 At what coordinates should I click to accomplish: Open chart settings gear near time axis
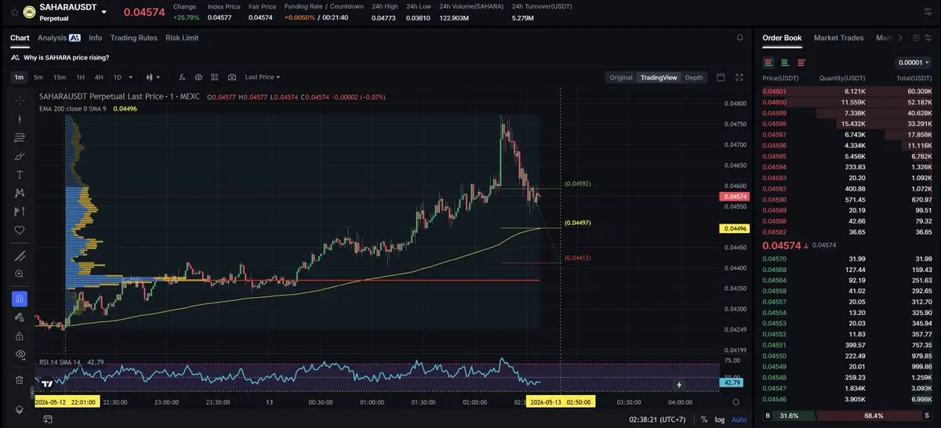736,401
